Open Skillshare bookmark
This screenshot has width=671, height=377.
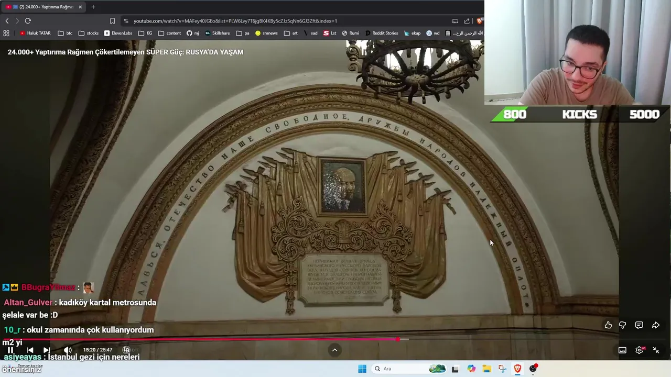217,33
